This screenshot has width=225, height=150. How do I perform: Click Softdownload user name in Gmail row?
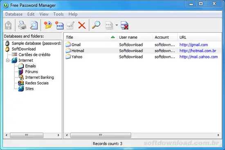pos(131,45)
